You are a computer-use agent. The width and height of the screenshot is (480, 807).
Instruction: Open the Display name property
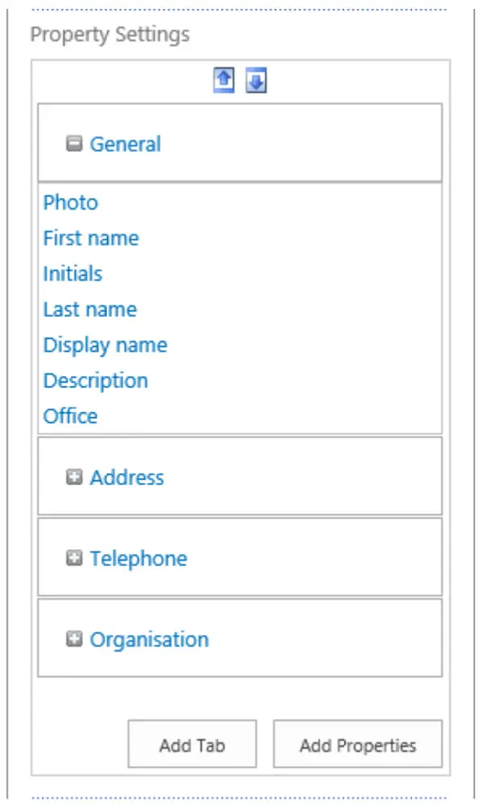point(105,344)
